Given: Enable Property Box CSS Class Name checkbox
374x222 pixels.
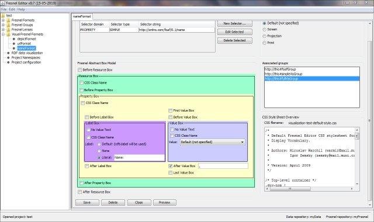Looking at the screenshot, I should tap(83, 103).
